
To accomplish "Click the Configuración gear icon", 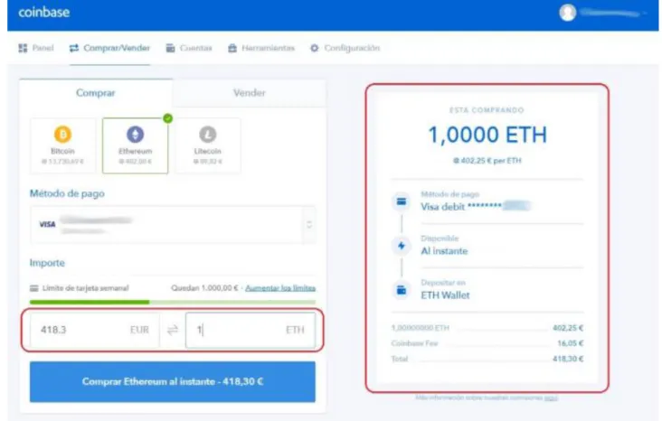I will [315, 48].
